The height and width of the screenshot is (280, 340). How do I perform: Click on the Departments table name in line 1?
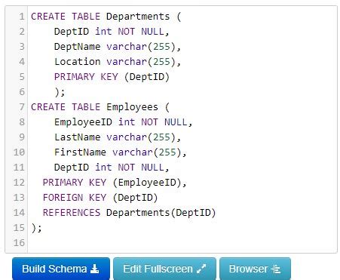point(138,17)
